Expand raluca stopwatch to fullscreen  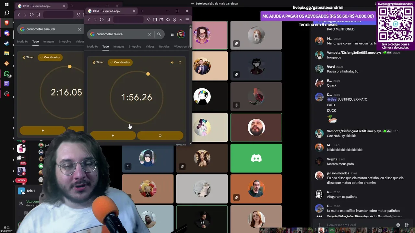click(180, 62)
